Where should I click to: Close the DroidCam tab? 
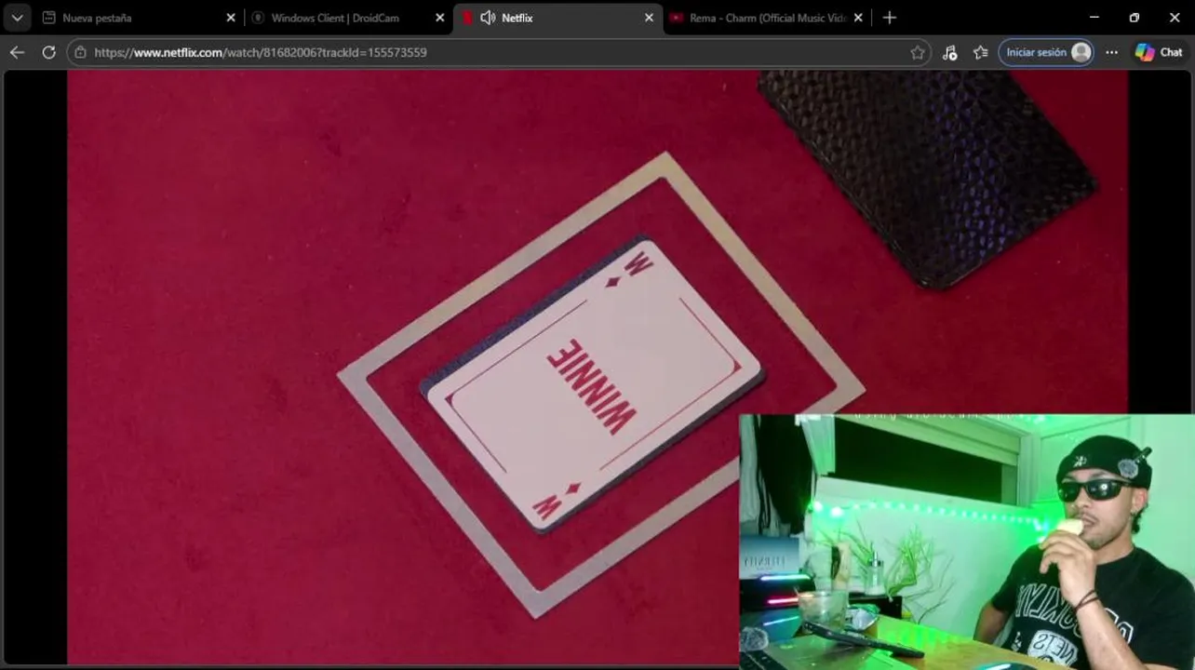(440, 18)
